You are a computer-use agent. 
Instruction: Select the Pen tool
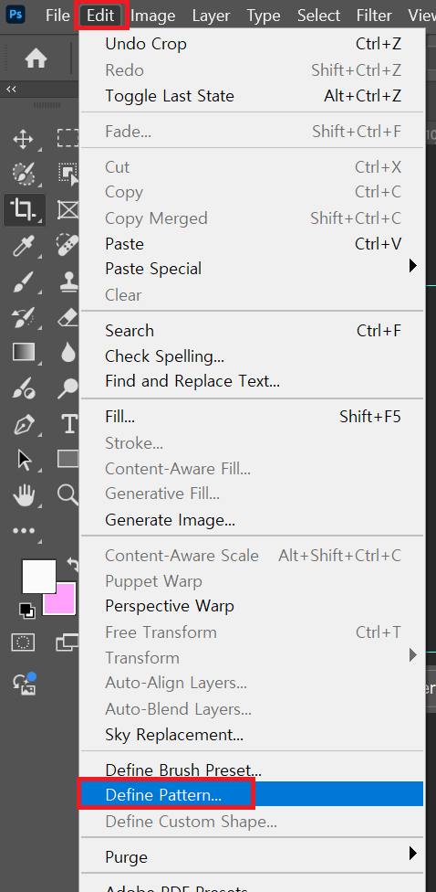pyautogui.click(x=24, y=424)
